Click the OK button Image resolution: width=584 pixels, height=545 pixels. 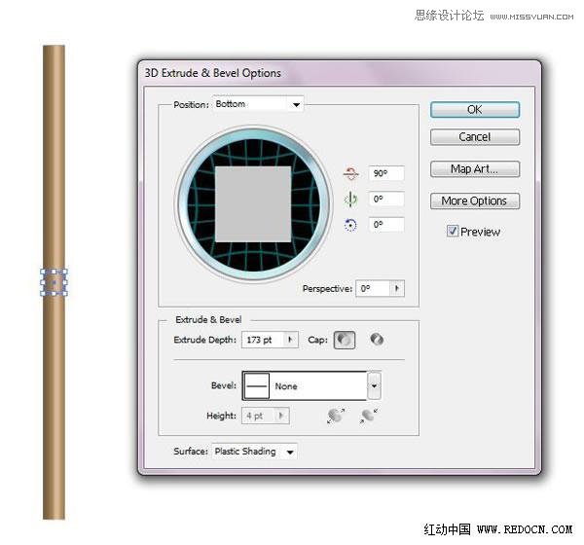coord(475,110)
